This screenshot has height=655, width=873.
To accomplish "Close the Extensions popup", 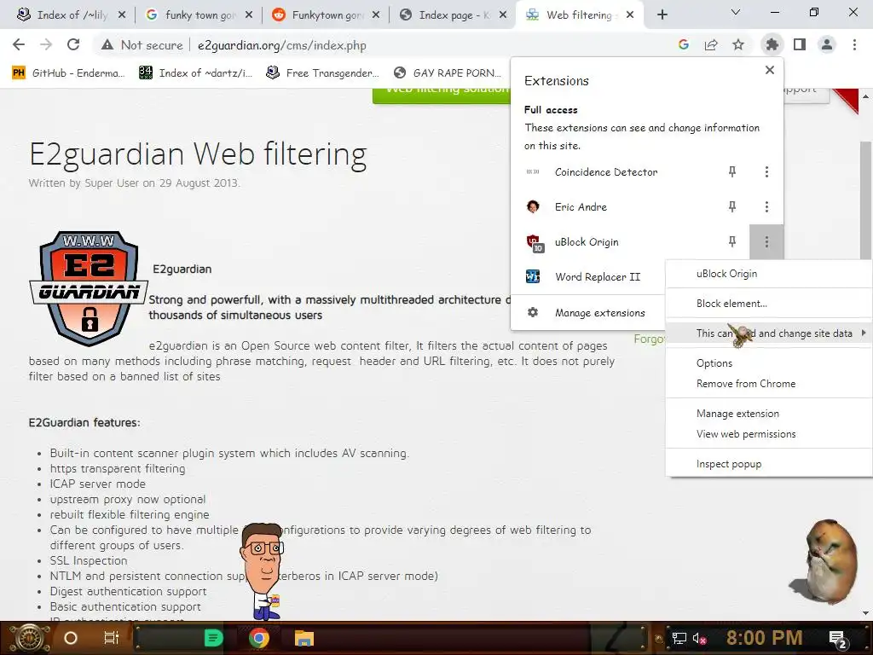I will 770,70.
